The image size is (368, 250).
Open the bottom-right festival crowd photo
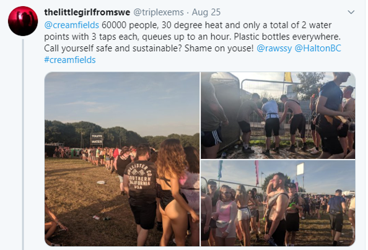click(x=278, y=204)
